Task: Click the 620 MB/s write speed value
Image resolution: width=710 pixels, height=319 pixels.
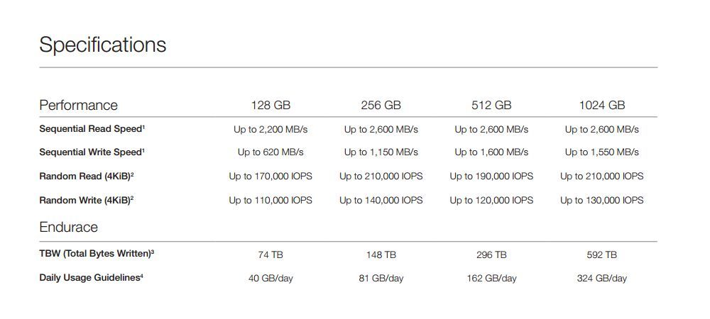Action: [x=271, y=152]
